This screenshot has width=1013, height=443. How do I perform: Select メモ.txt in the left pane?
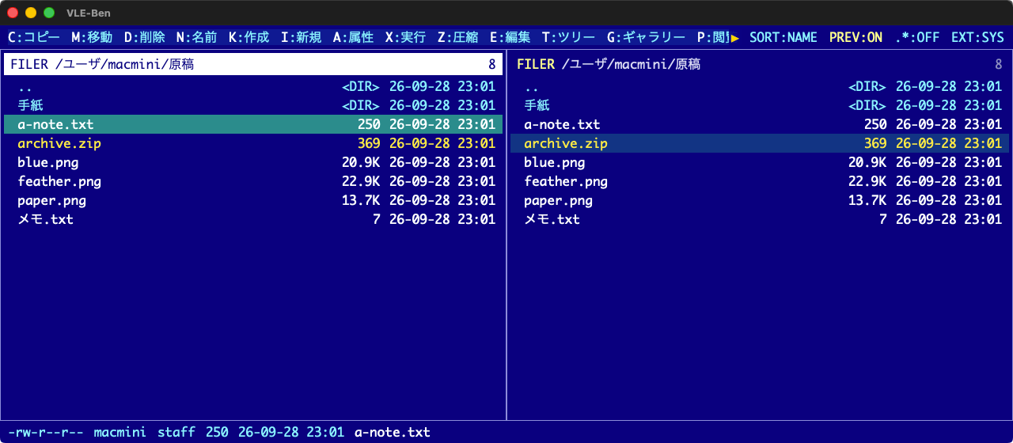point(253,219)
